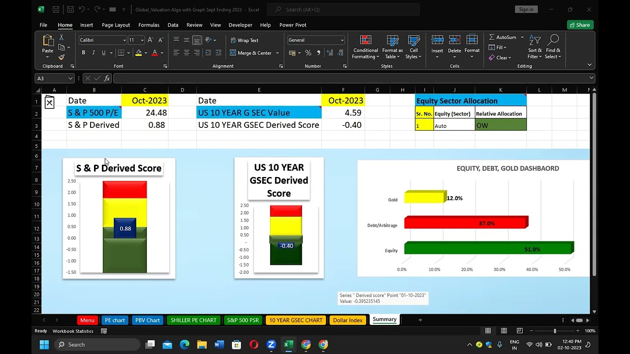Image resolution: width=630 pixels, height=354 pixels.
Task: Click Increase Decimal icon
Action: 330,53
